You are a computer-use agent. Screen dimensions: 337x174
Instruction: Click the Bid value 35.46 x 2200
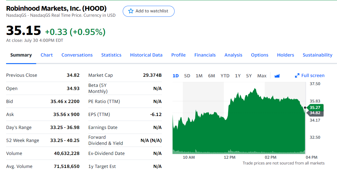point(65,101)
